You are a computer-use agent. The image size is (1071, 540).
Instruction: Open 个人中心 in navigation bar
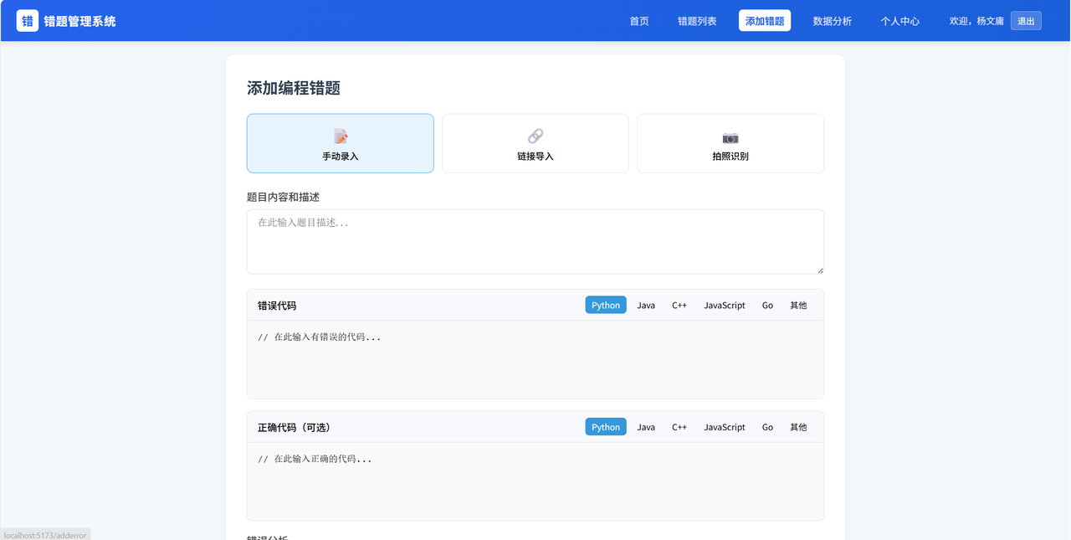[900, 21]
